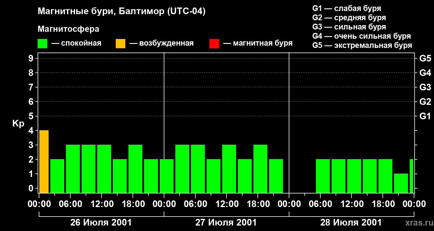Select the 18:00–21:00 bar on 27 July
This screenshot has height=231, width=434.
[x=260, y=169]
